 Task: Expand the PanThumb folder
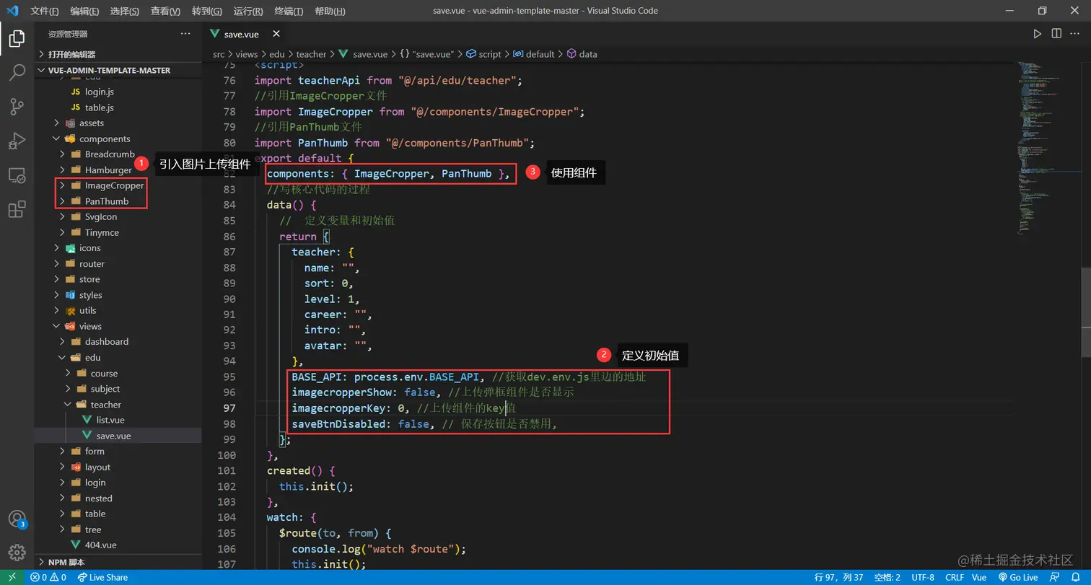click(118, 201)
